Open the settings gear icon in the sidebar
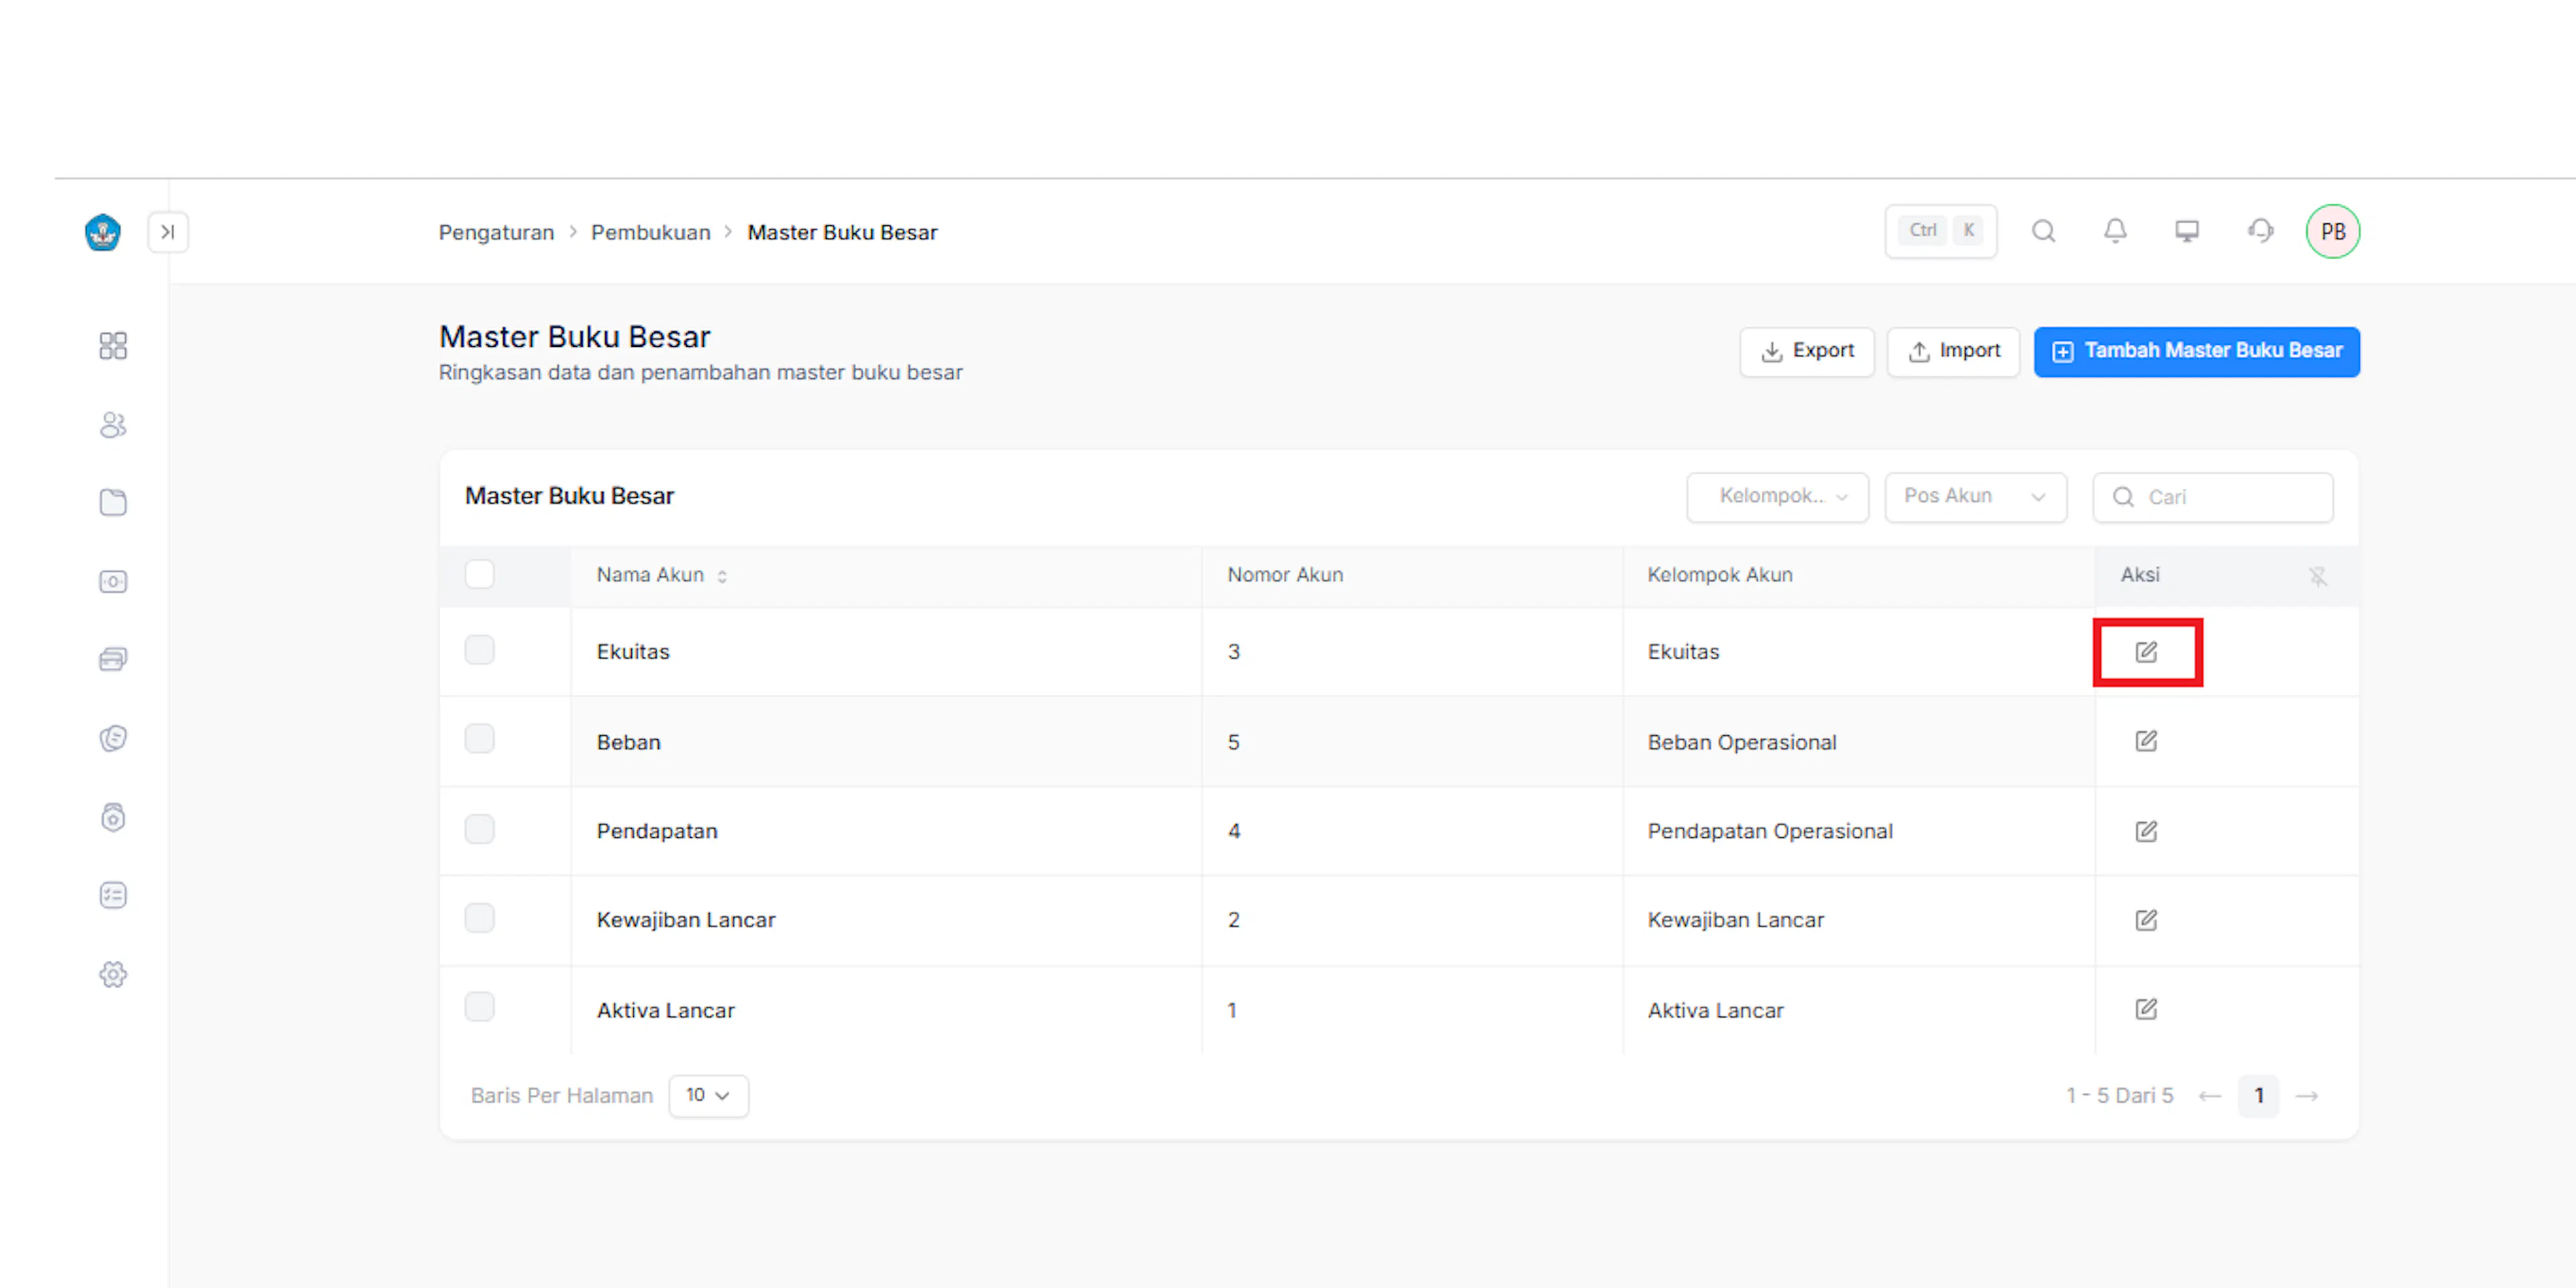The height and width of the screenshot is (1288, 2576). (113, 974)
